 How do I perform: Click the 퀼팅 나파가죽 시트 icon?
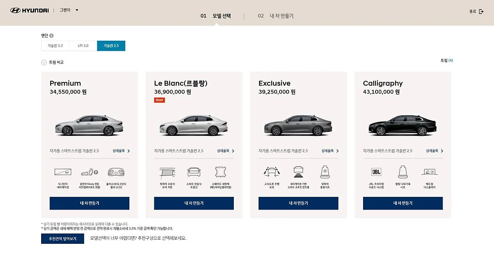pos(403,172)
